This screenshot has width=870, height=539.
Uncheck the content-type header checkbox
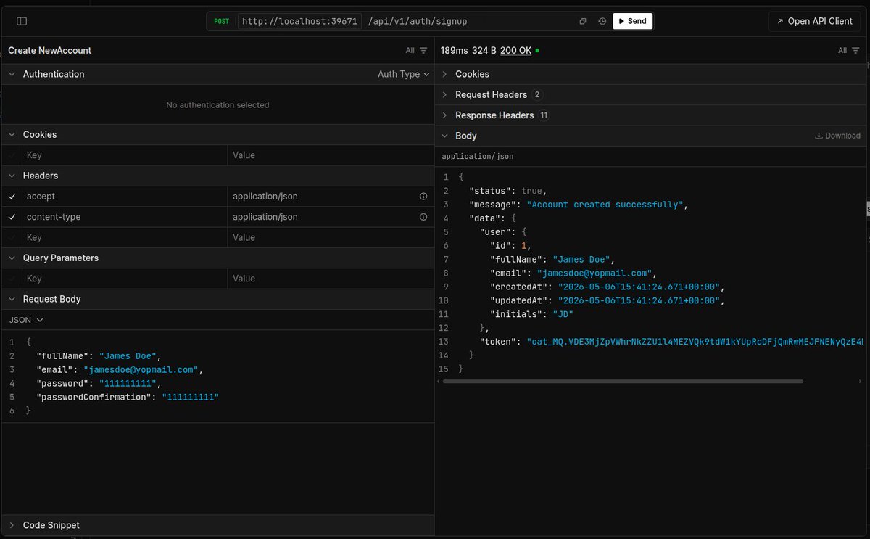12,217
